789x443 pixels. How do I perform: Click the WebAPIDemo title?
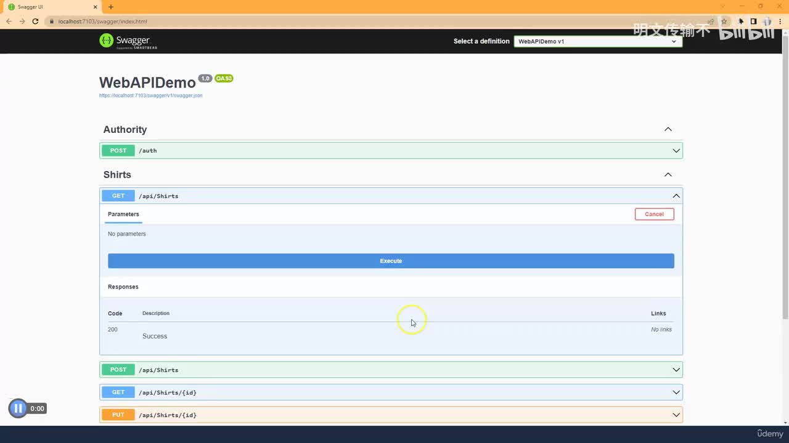[x=147, y=83]
